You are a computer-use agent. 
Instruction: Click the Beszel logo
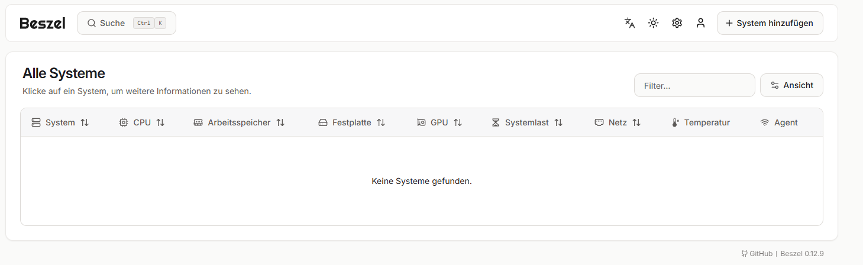click(43, 23)
